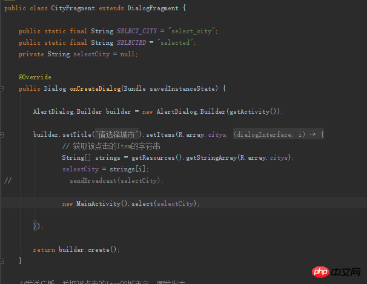Screen dimensions: 367x284
Task: Click the comment "// 获取被点击的Item的字符串"
Action: click(x=111, y=146)
